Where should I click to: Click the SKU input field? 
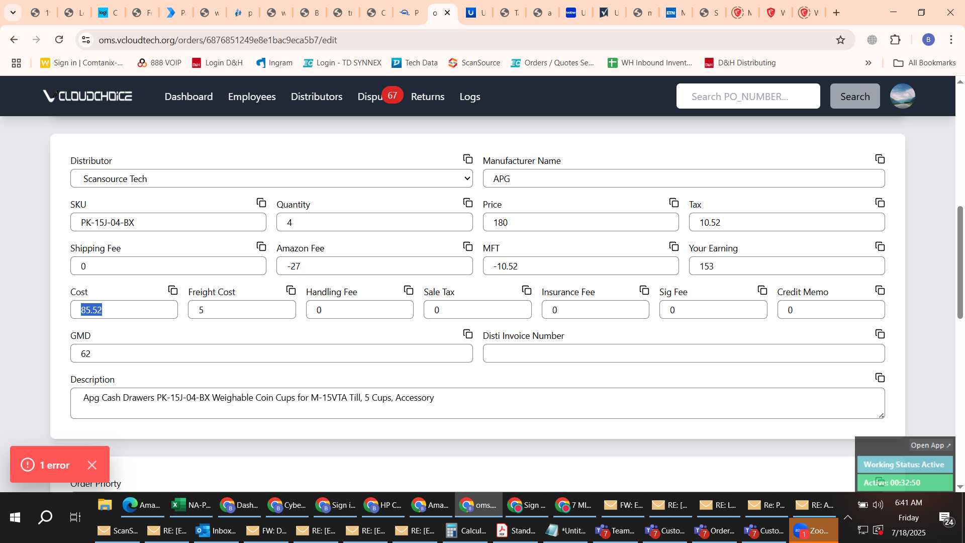168,222
